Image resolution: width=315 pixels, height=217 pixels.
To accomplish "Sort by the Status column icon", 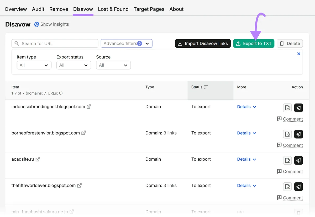I will (x=206, y=87).
